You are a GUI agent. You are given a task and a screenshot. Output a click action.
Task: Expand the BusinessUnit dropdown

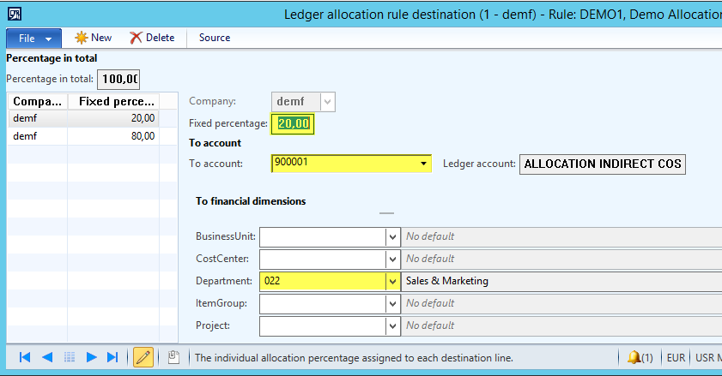click(392, 236)
